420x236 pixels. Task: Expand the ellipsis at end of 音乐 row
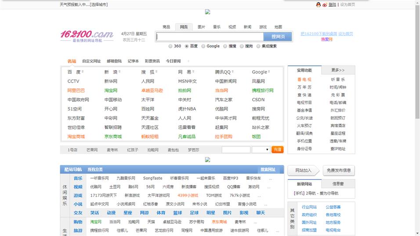[x=271, y=179]
